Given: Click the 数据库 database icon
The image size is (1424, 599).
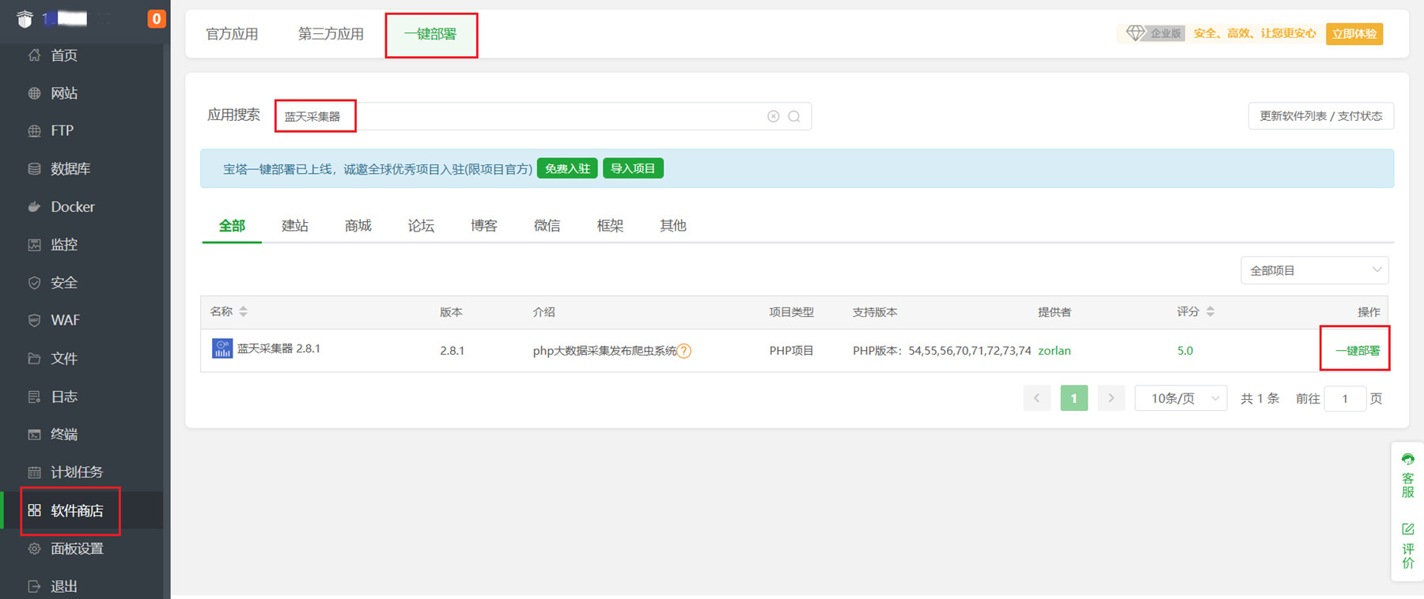Looking at the screenshot, I should click(34, 169).
